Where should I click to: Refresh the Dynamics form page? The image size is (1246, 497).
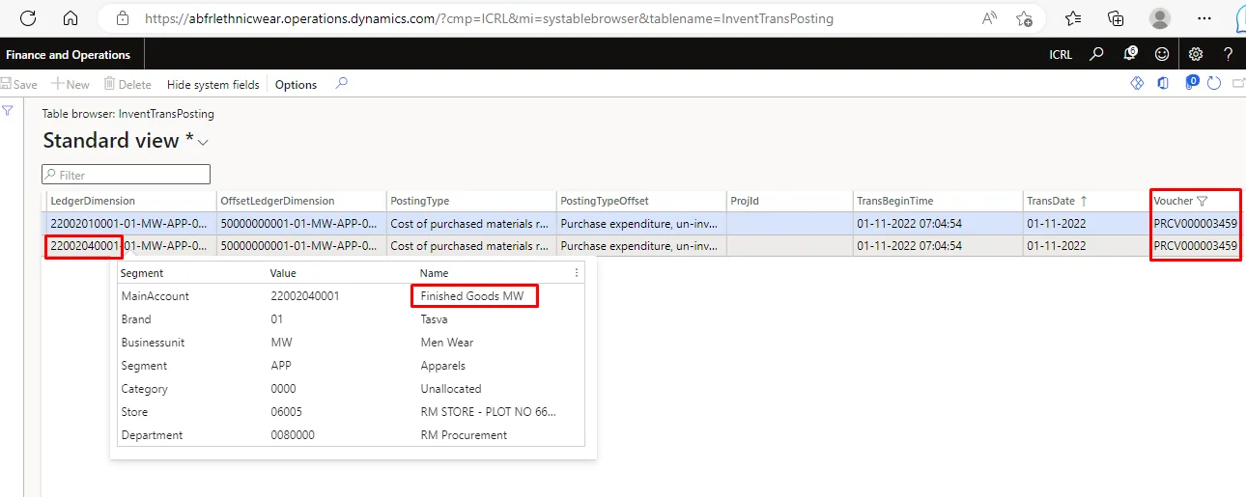click(1214, 84)
